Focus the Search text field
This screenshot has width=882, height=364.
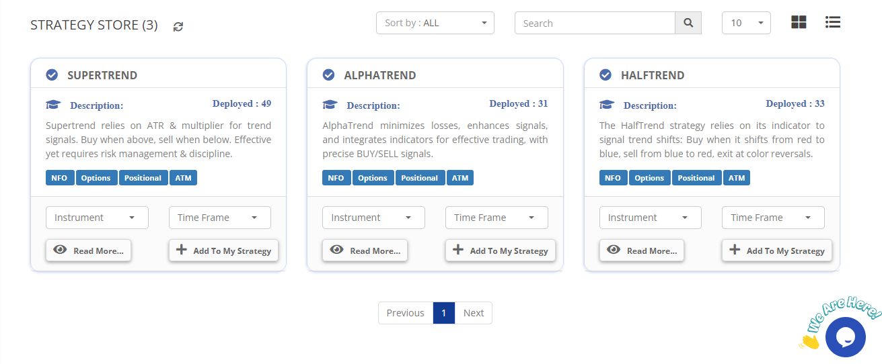pyautogui.click(x=595, y=23)
